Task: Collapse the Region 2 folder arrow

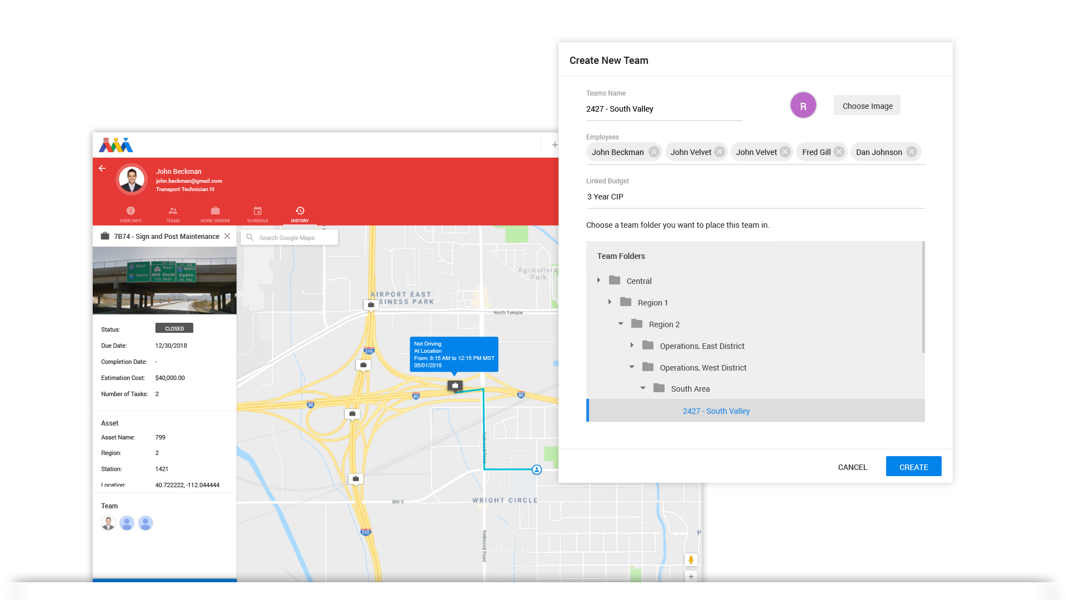Action: [621, 324]
